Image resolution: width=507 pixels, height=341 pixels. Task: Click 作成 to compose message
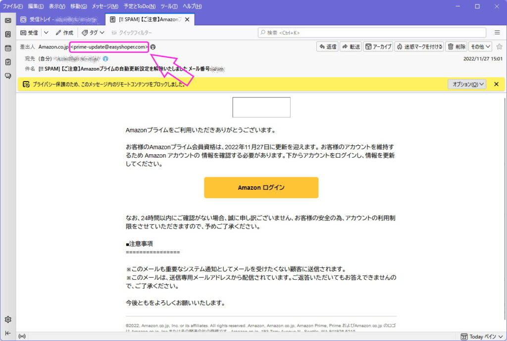tap(64, 33)
